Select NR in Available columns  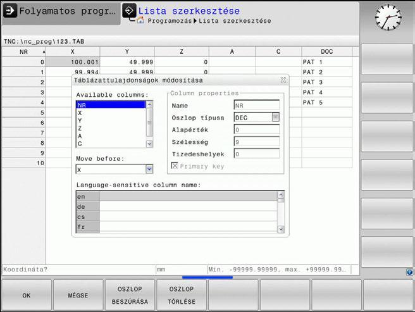coord(111,105)
